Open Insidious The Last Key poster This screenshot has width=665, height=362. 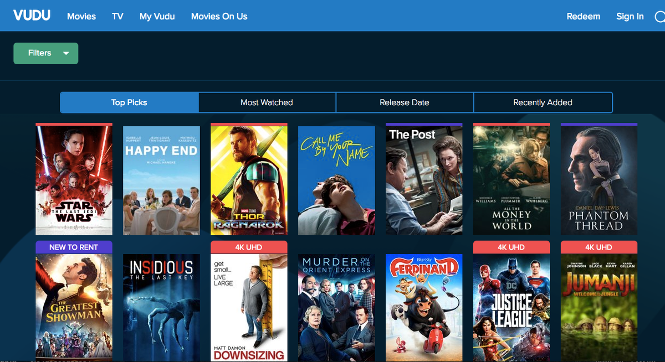coord(161,308)
